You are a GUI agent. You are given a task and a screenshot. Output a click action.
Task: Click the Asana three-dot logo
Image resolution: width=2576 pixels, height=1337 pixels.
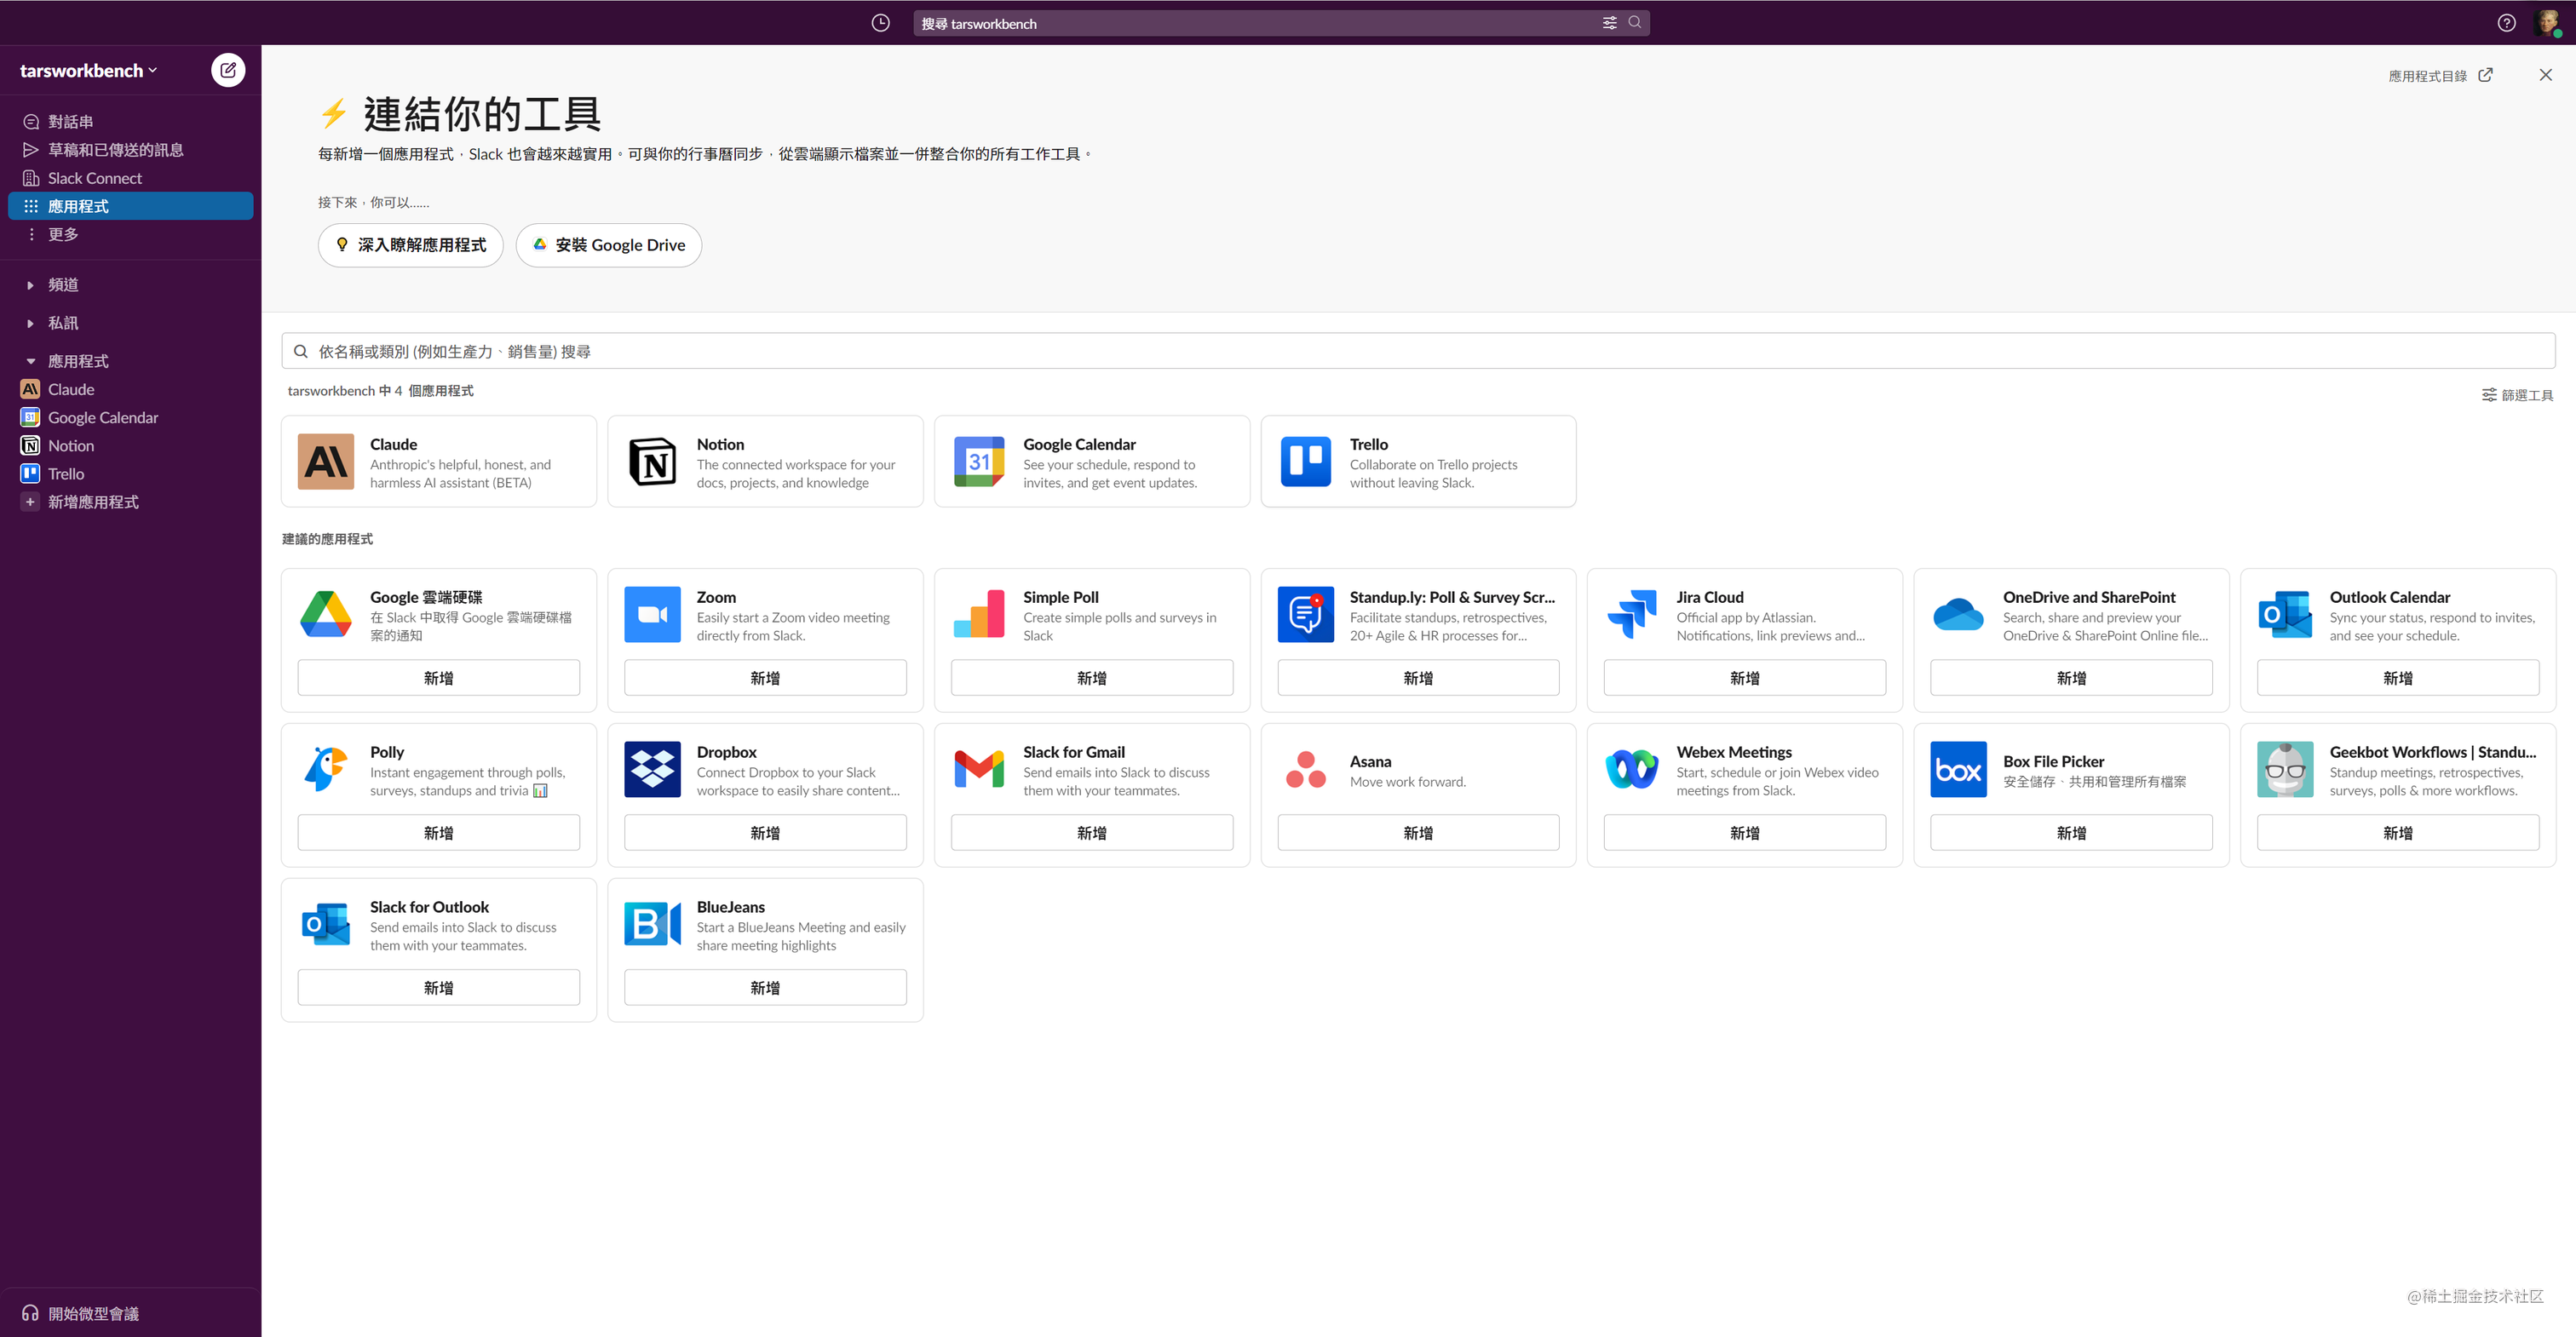click(1306, 769)
